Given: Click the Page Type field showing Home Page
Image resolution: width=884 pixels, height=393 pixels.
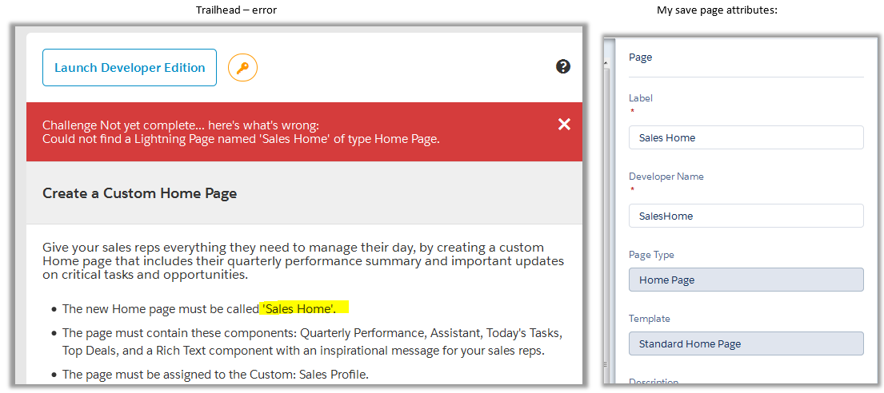Looking at the screenshot, I should pos(746,280).
